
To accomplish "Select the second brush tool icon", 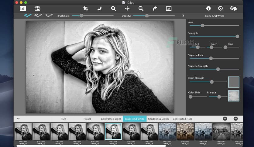I will click(38, 15).
